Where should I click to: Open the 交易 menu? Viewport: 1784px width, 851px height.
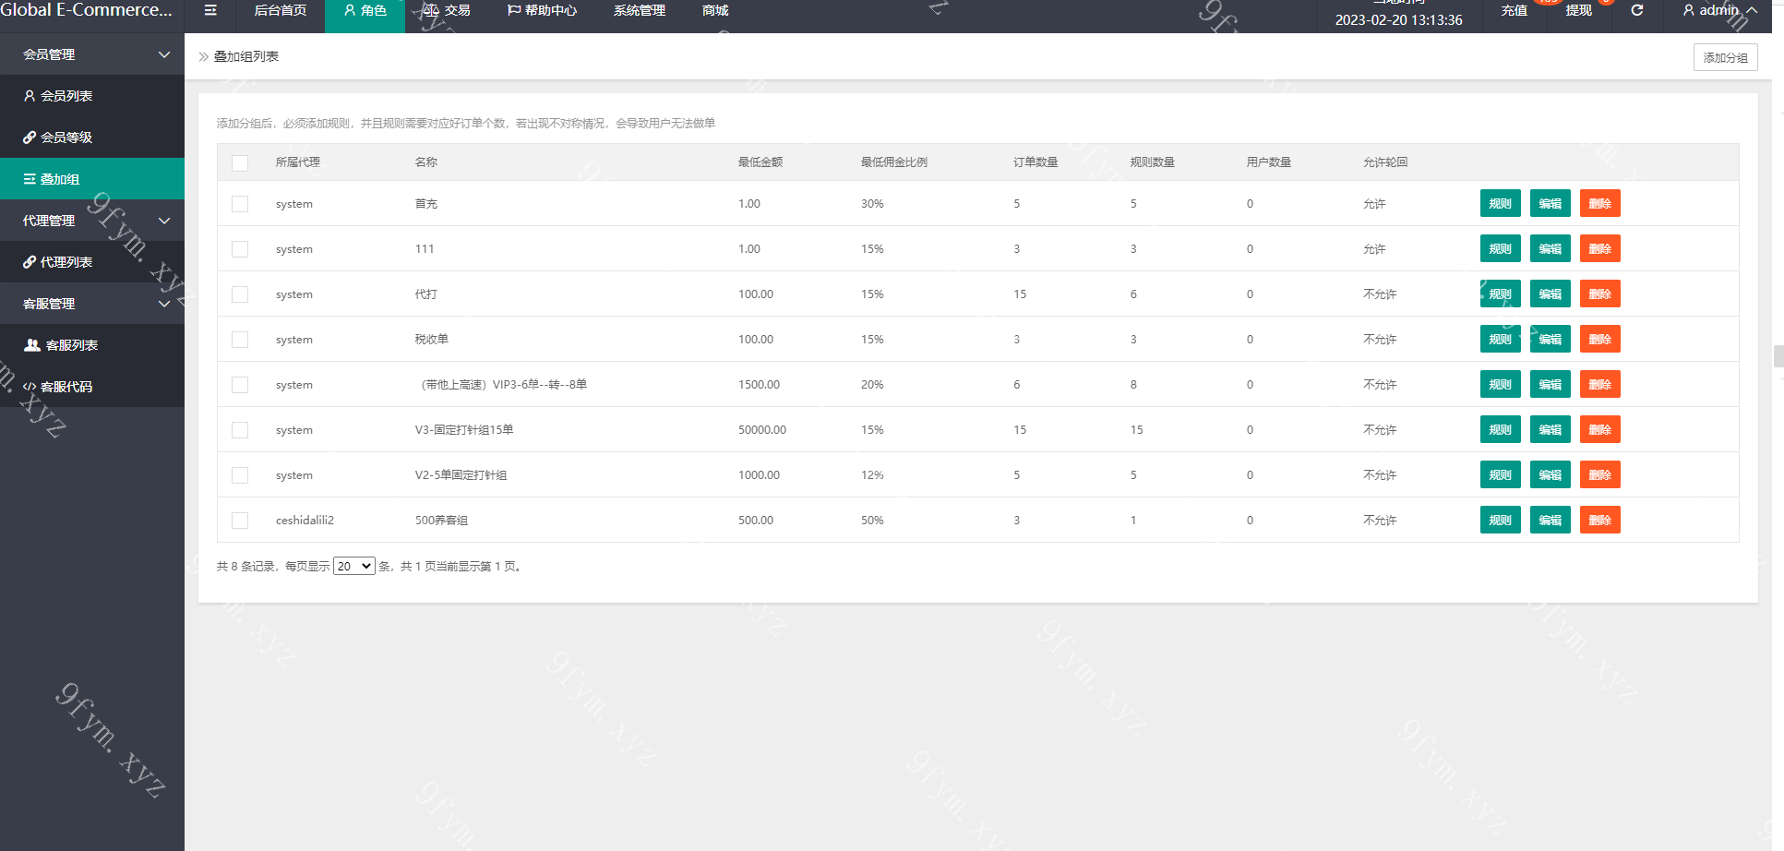pos(447,10)
